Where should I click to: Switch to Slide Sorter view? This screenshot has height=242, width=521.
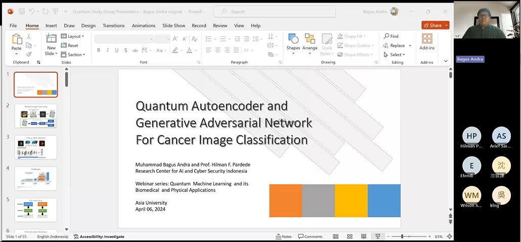click(x=350, y=236)
